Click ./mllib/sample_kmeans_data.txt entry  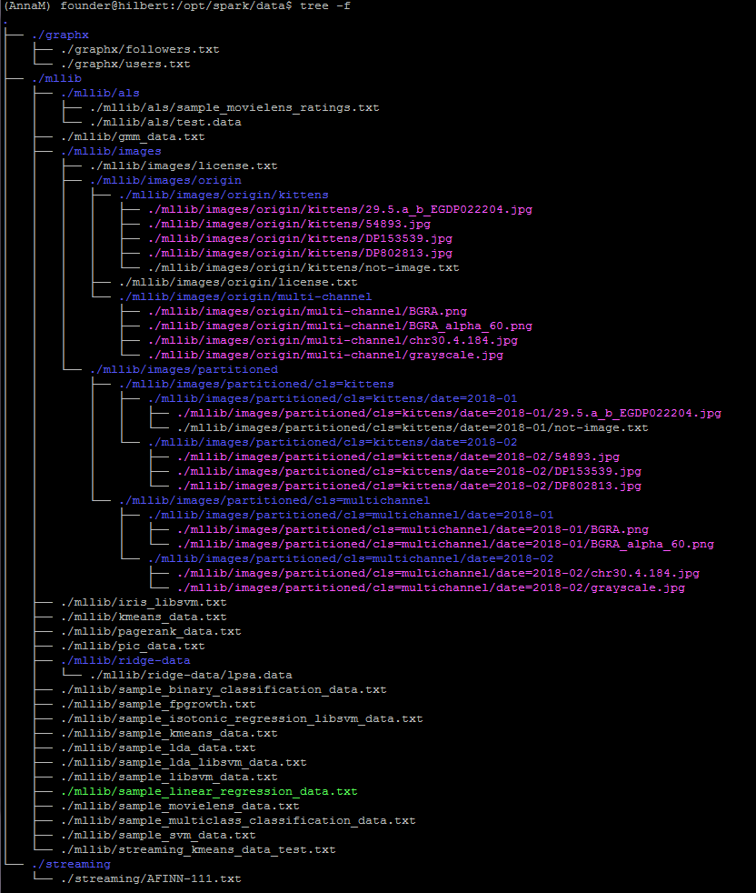[169, 734]
